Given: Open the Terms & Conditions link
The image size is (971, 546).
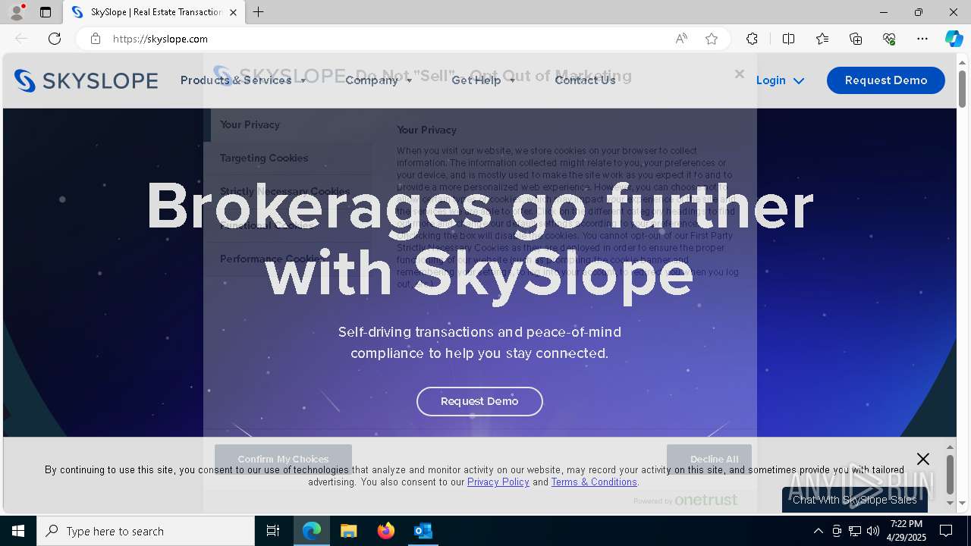Looking at the screenshot, I should pyautogui.click(x=594, y=482).
